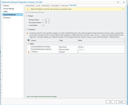Screen dimensions: 128x105
Task: Collapse the Evaluators section
Action: tap(27, 29)
